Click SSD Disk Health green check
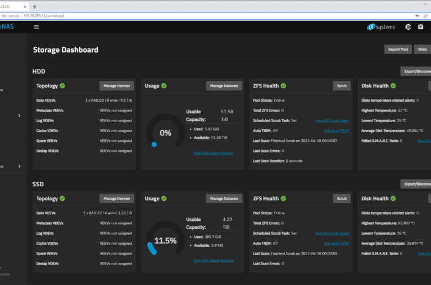This screenshot has height=285, width=431. coord(393,198)
